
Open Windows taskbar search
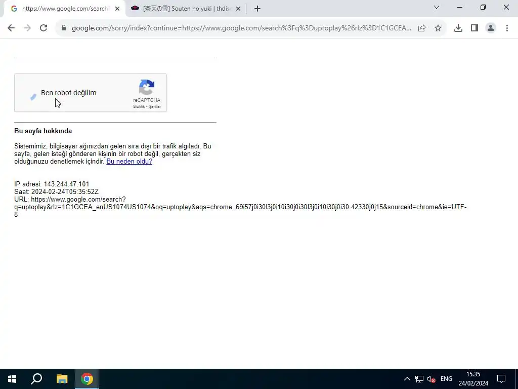pyautogui.click(x=36, y=379)
